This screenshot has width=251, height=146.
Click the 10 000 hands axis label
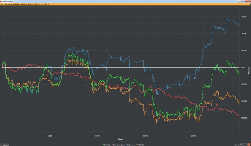(98, 136)
